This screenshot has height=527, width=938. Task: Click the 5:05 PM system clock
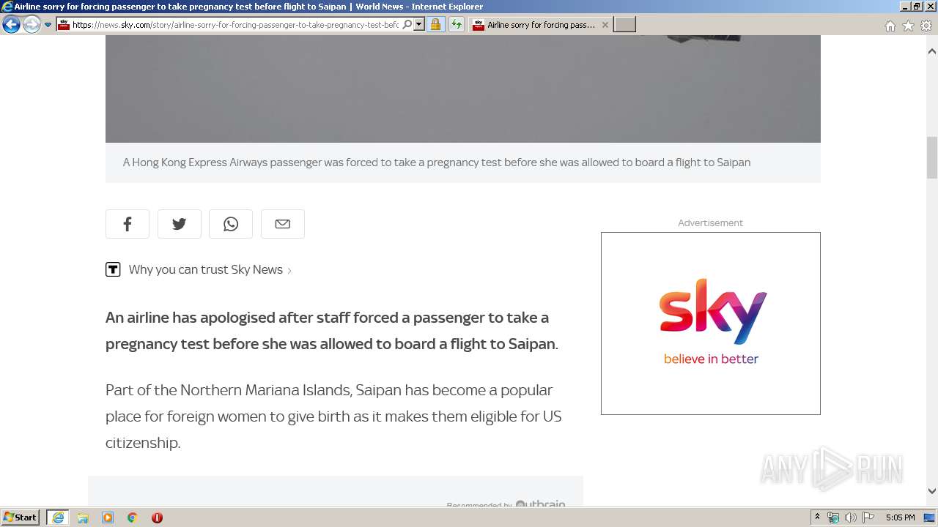[900, 517]
